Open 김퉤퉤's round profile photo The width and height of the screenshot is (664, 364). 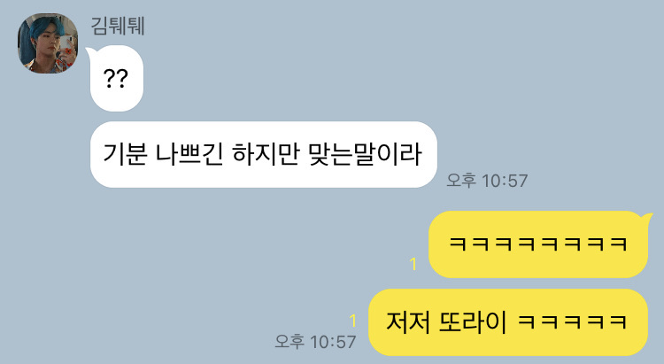point(48,43)
